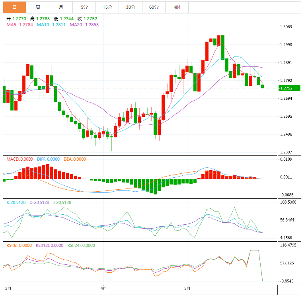Image resolution: width=304 pixels, height=299 pixels.
Task: Click the K value in KDJ panel
Action: click(16, 202)
